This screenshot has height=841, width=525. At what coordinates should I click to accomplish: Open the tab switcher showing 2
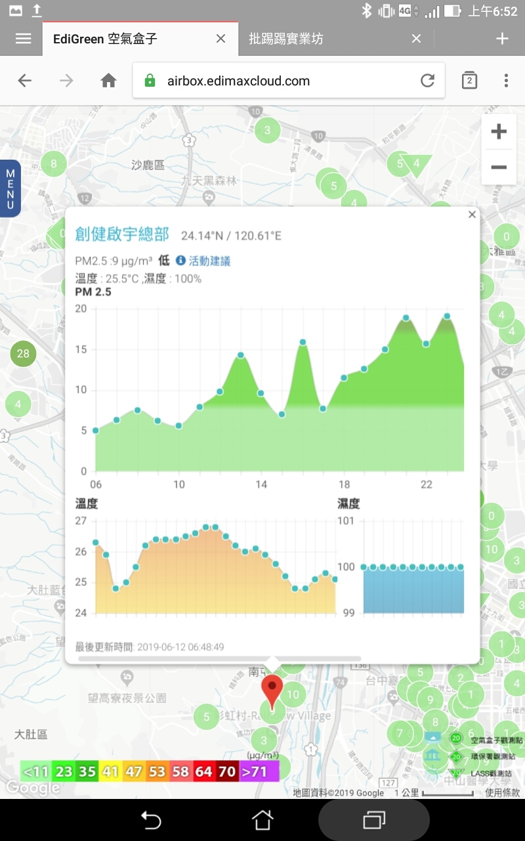coord(469,81)
